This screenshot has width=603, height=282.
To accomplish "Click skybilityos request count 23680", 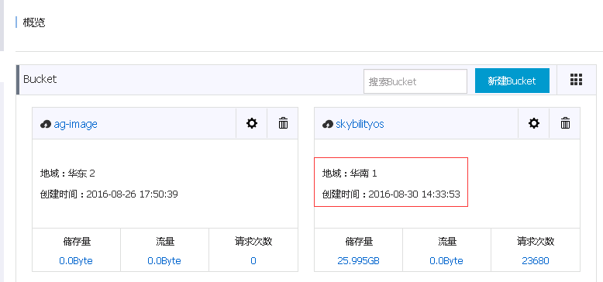I will (x=536, y=261).
